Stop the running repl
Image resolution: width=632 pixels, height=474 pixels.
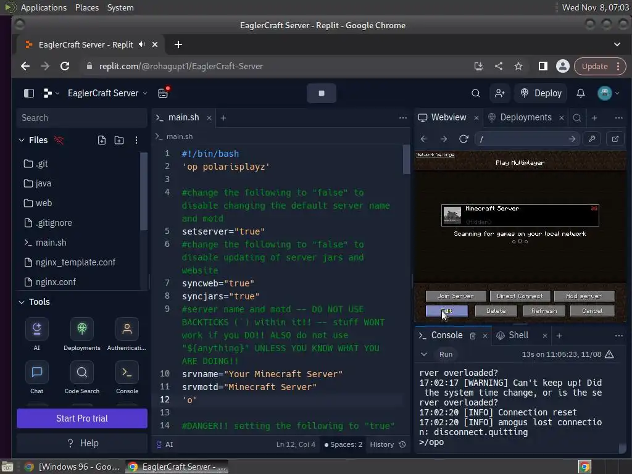(321, 94)
